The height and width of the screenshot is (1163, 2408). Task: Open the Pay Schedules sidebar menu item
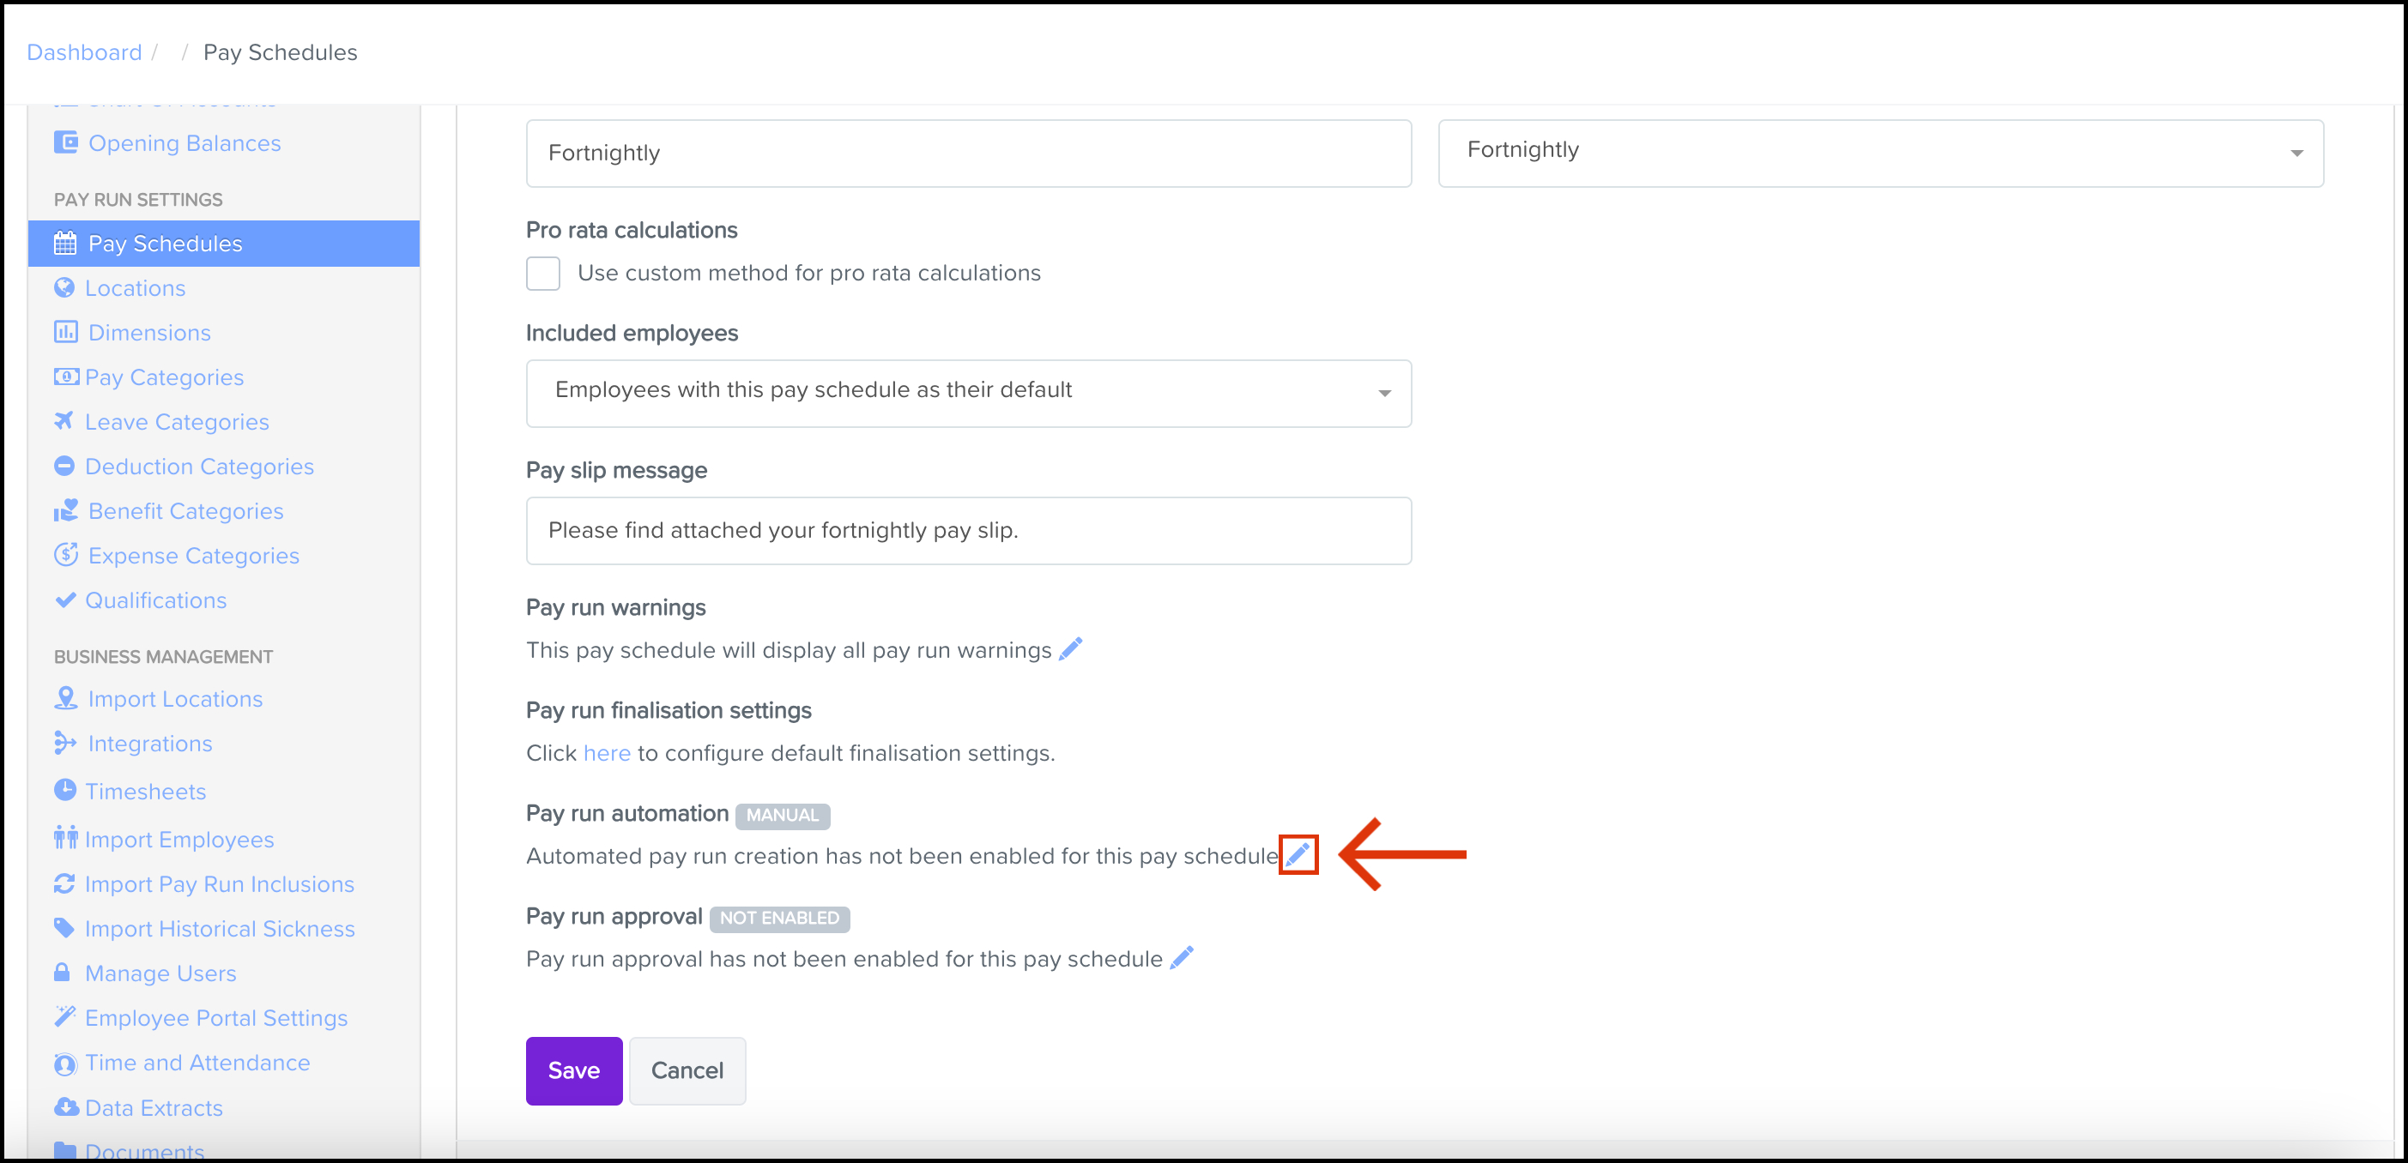165,244
